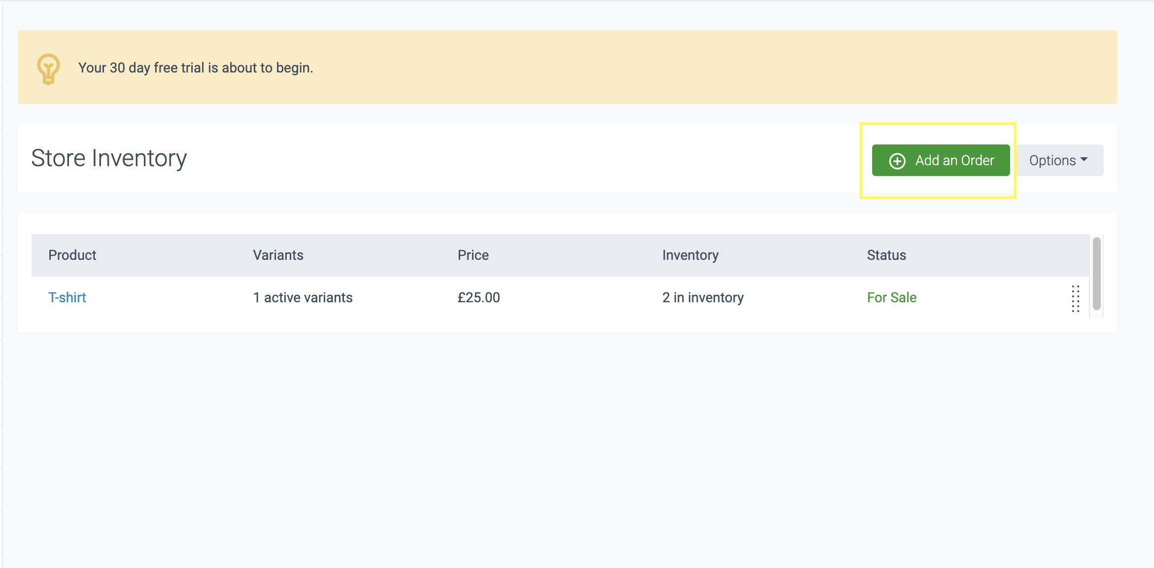Click the caret arrow beside Options
This screenshot has height=568, width=1154.
(x=1084, y=159)
